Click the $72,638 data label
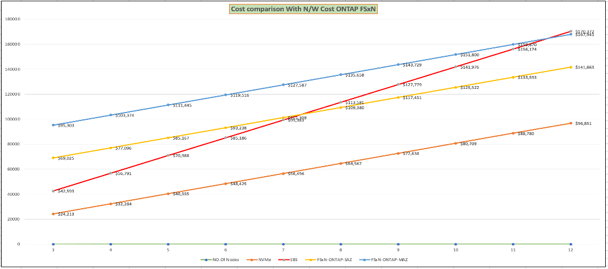The height and width of the screenshot is (269, 608). click(x=410, y=154)
